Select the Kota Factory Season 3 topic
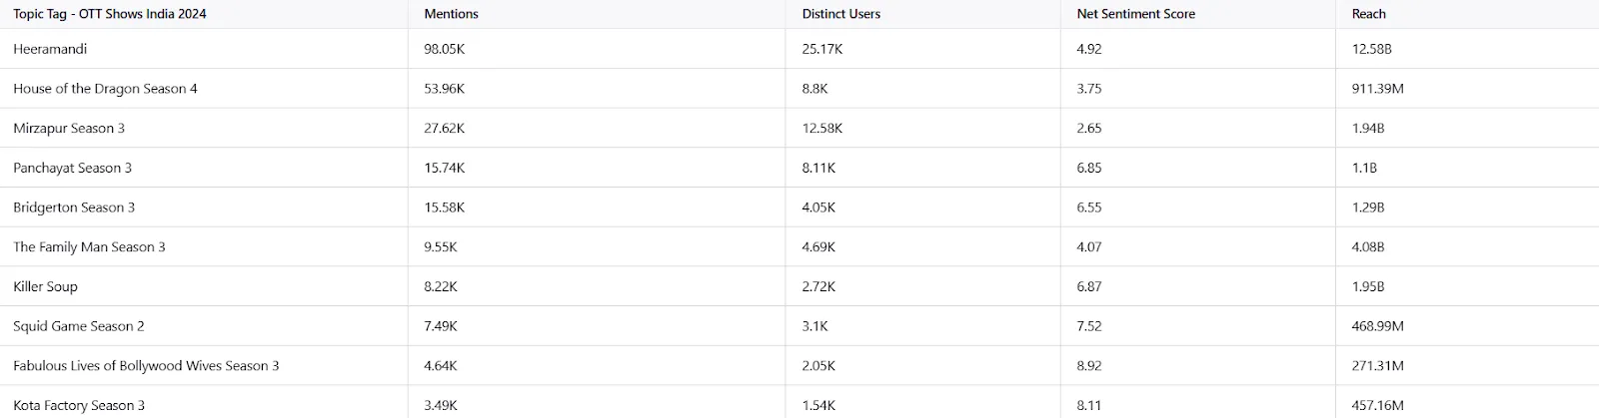The height and width of the screenshot is (418, 1599). point(79,405)
